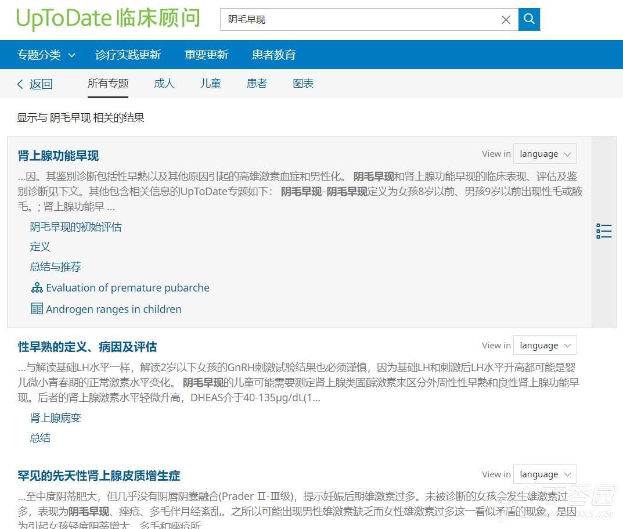
Task: Switch to the 儿童 tab
Action: (210, 84)
